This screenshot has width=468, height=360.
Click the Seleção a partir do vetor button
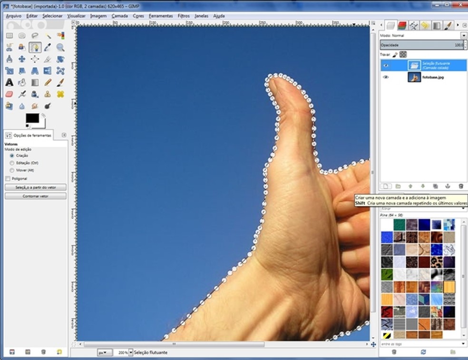[36, 187]
